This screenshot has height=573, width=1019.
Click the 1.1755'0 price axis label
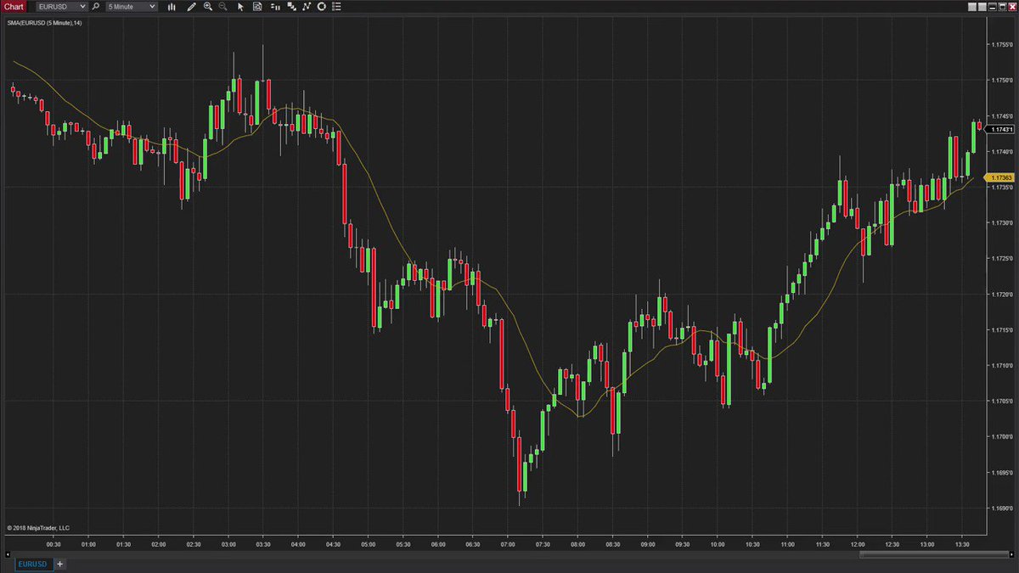pyautogui.click(x=1000, y=45)
